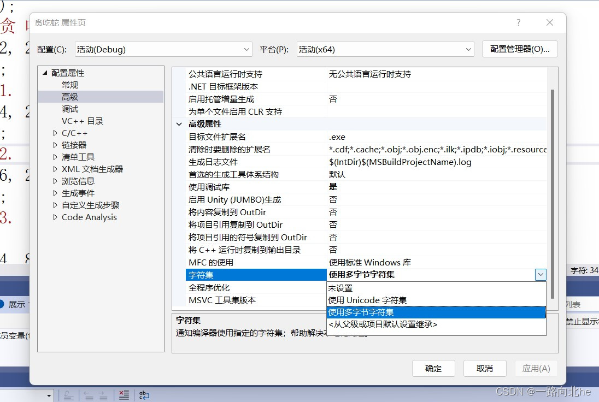
Task: Confirm with the 确定 button
Action: click(433, 368)
